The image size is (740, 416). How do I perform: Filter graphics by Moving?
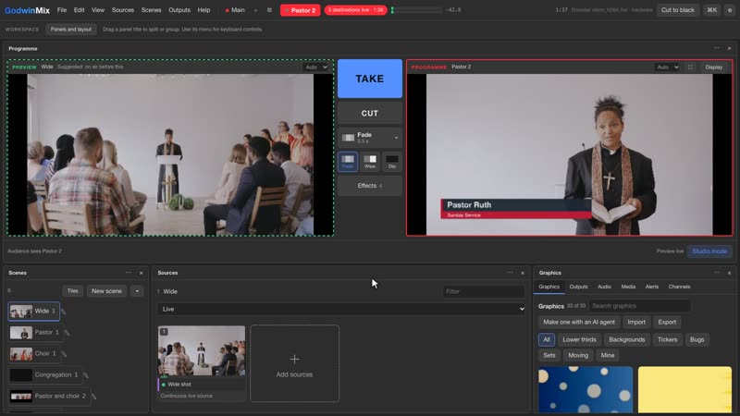578,356
